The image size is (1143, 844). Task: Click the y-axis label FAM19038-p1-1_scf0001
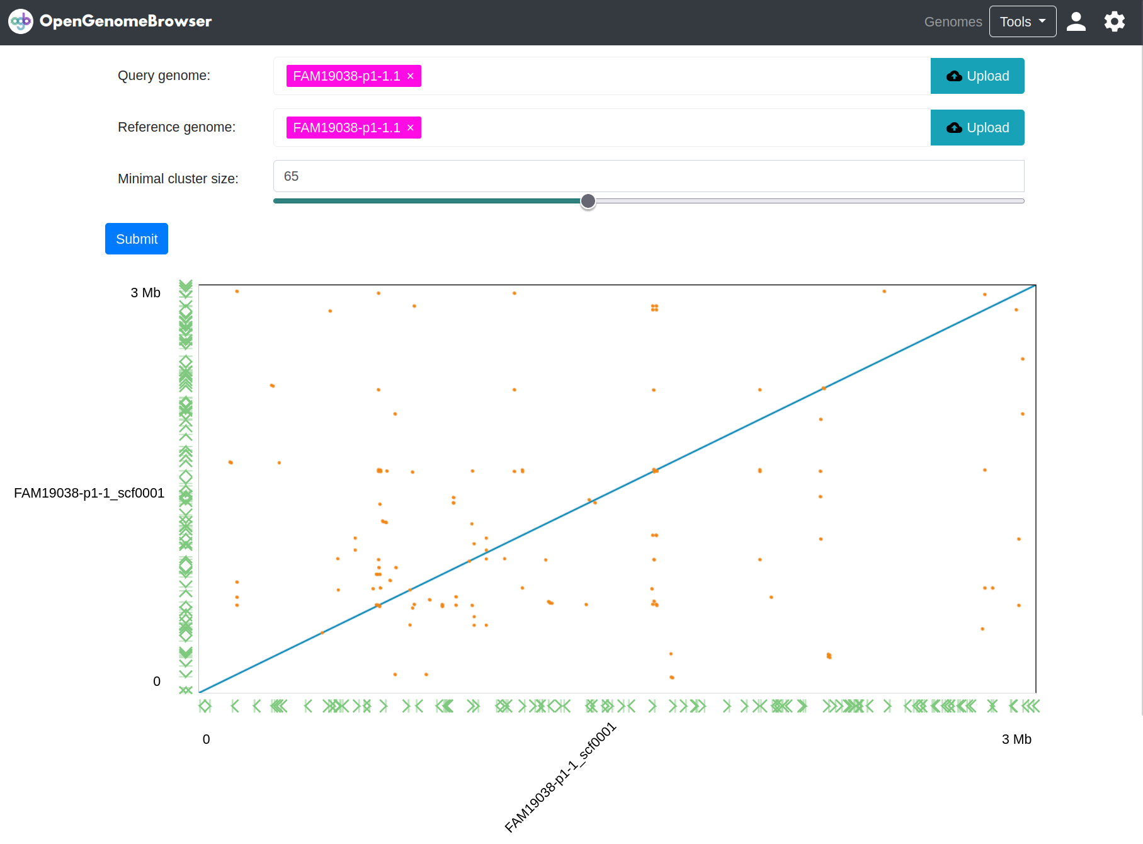pyautogui.click(x=89, y=493)
